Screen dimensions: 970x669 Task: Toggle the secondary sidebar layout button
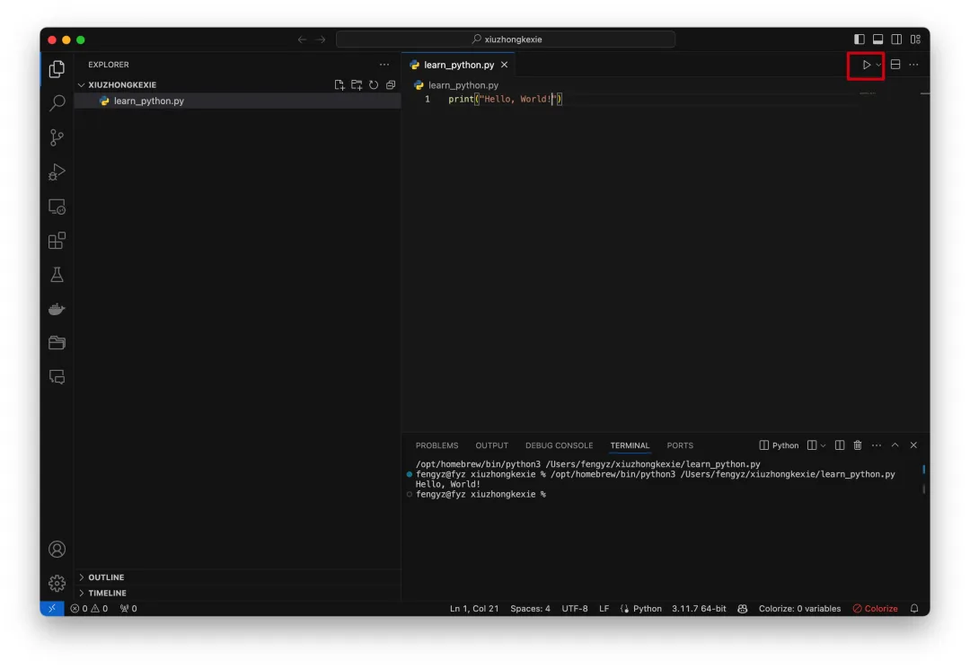coord(896,40)
